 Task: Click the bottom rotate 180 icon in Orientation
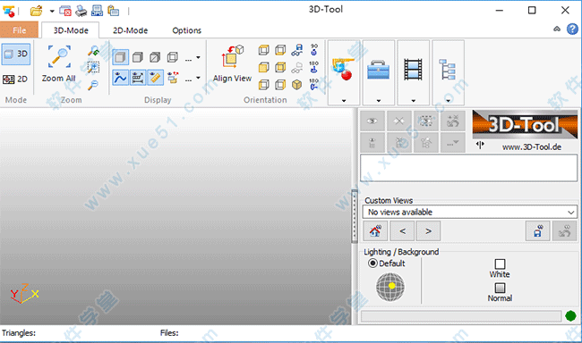(x=314, y=85)
